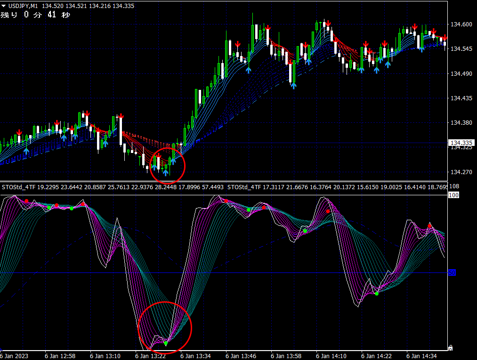The width and height of the screenshot is (477, 360).
Task: Click the 6 Jan 2023 date label
Action: [x=14, y=356]
